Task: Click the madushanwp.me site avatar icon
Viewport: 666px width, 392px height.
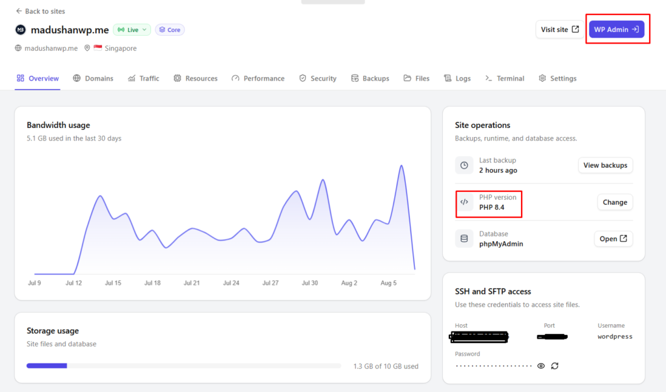Action: 20,30
